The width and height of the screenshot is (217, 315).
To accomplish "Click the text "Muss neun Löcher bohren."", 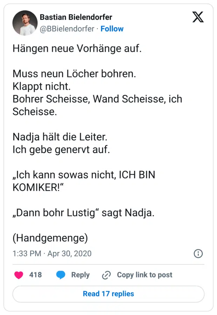I will coord(74,74).
